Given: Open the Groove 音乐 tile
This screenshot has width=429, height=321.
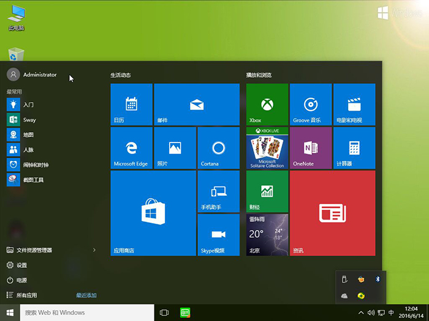Looking at the screenshot, I should point(311,105).
